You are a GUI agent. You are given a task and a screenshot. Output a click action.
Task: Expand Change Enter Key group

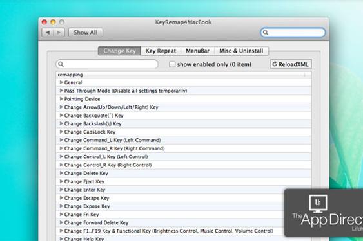(x=61, y=190)
